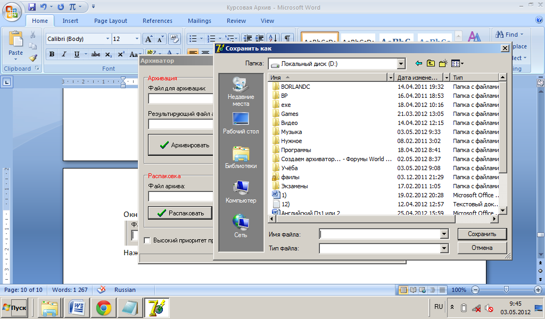Click the Save icon in Quick Access Toolbar
Viewport: 545px width, 319px height.
pos(31,6)
